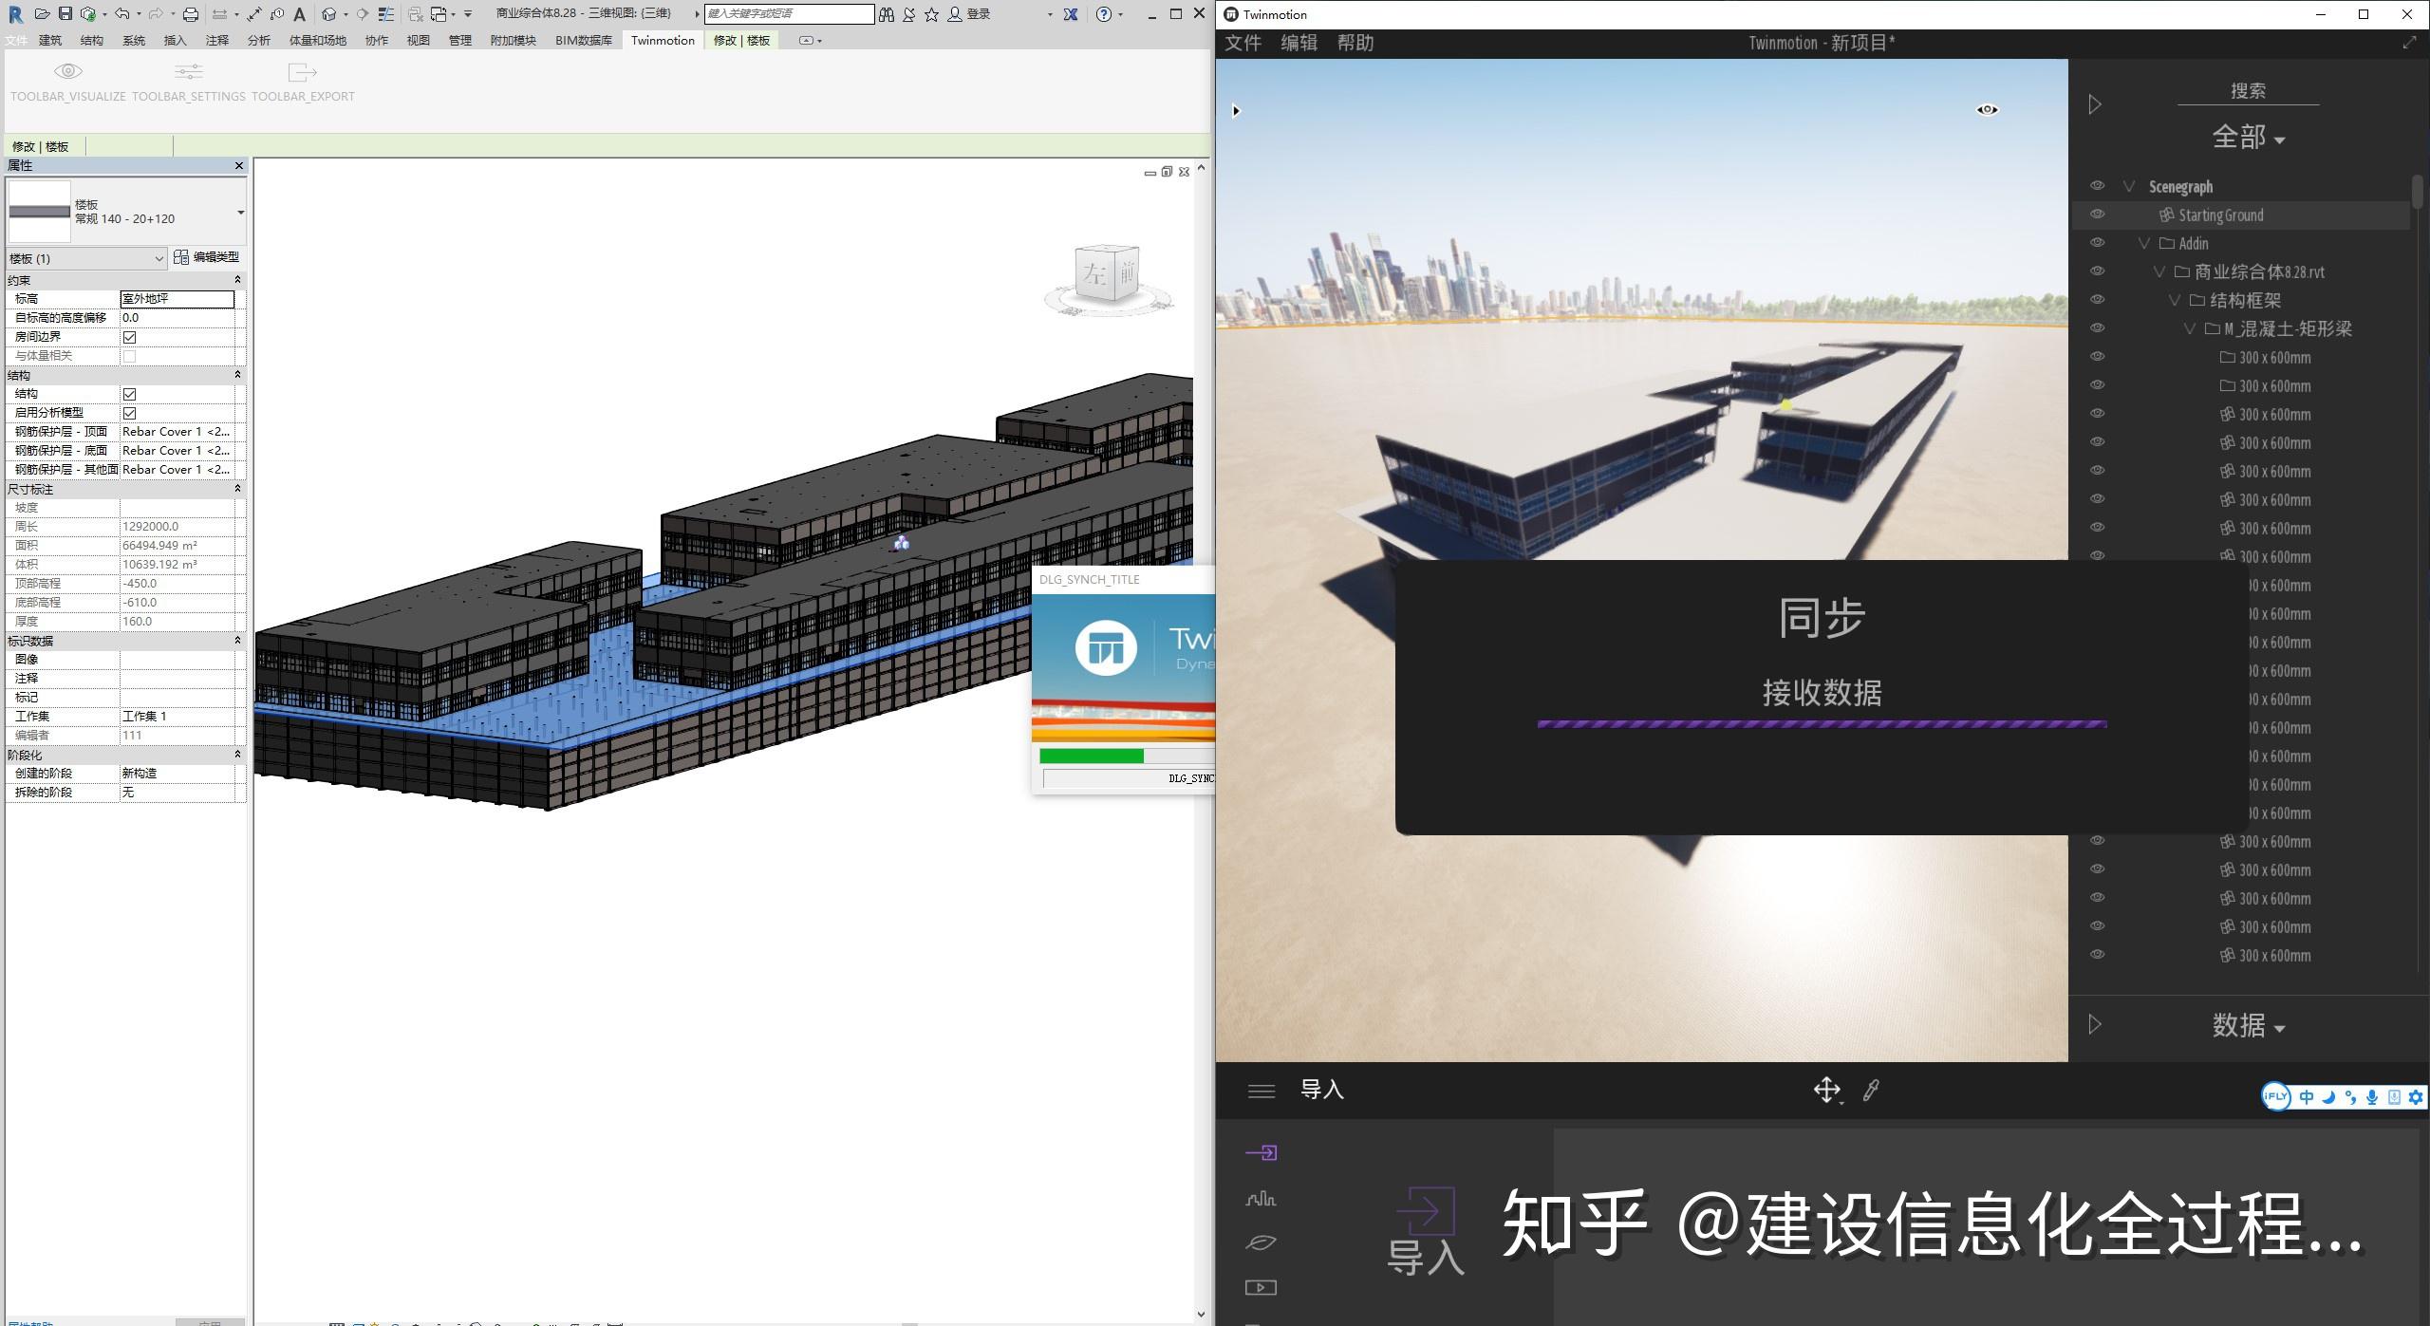Hide the Scenegraph root visibility eye
This screenshot has width=2430, height=1326.
tap(2097, 186)
